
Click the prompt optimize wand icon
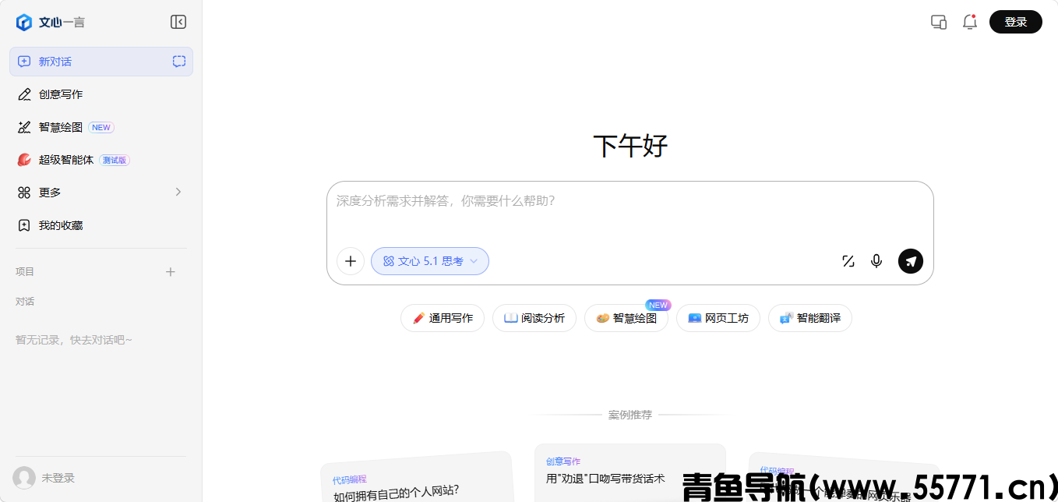(x=848, y=261)
